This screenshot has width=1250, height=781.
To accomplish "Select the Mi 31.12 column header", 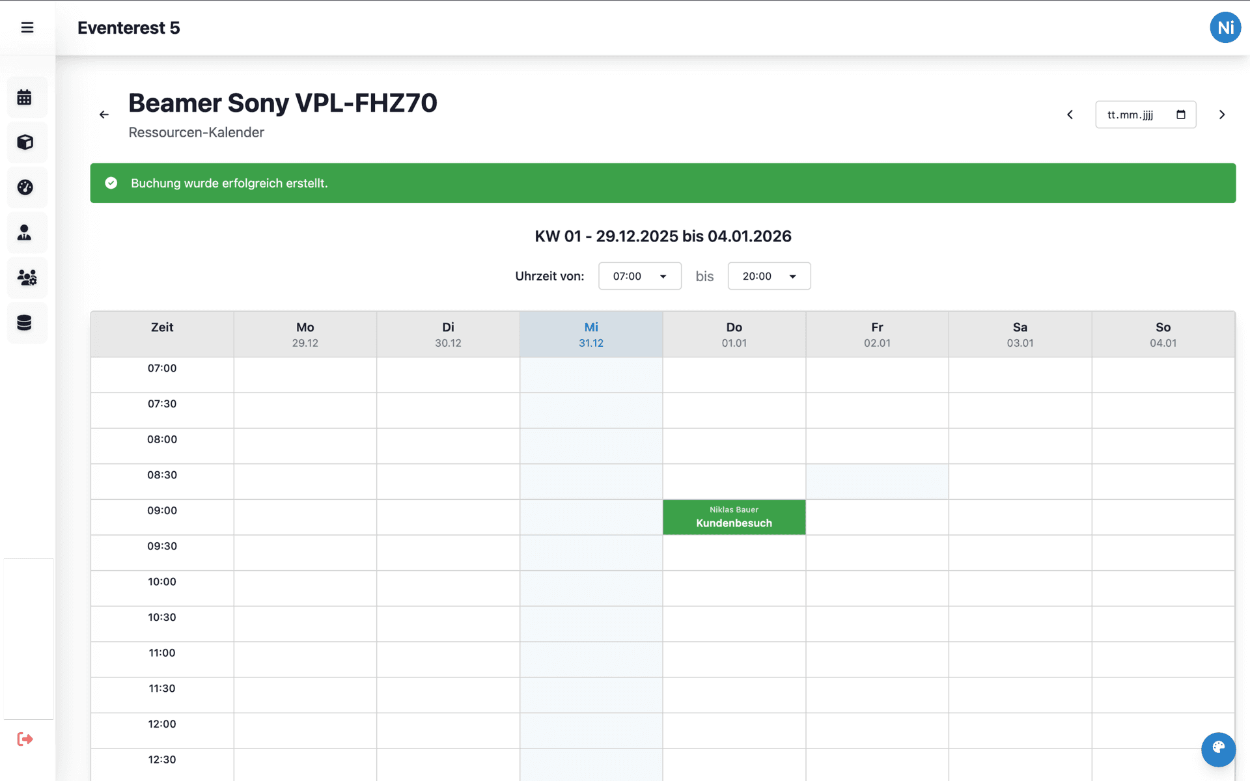I will pos(591,334).
